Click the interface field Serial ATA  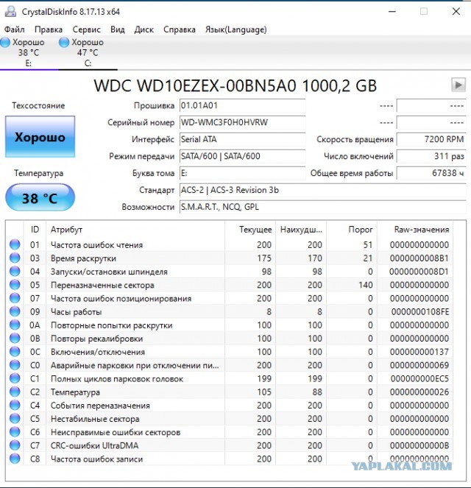(x=243, y=139)
